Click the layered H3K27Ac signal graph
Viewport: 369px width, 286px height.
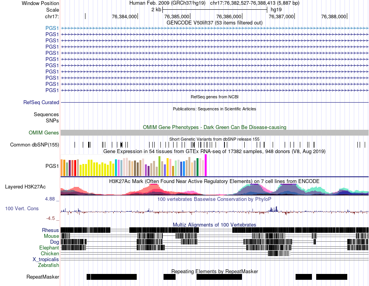[x=214, y=190]
